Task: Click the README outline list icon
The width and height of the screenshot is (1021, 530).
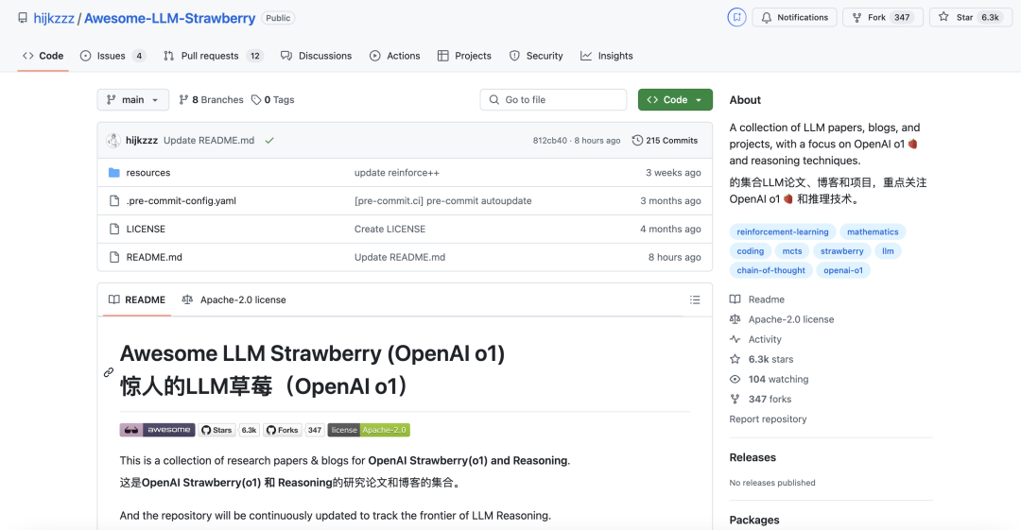Action: tap(695, 300)
